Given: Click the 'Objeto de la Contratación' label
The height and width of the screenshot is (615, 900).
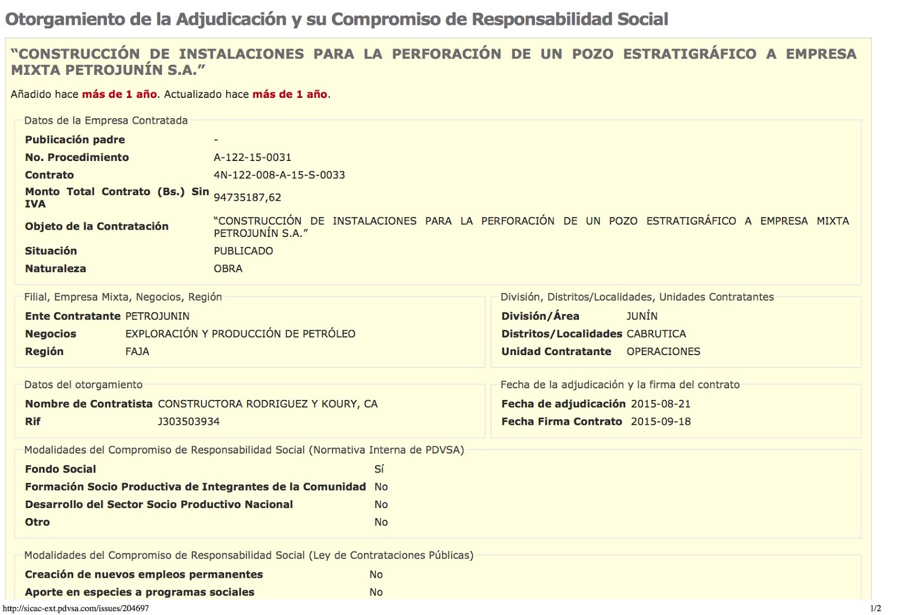Looking at the screenshot, I should pyautogui.click(x=97, y=226).
